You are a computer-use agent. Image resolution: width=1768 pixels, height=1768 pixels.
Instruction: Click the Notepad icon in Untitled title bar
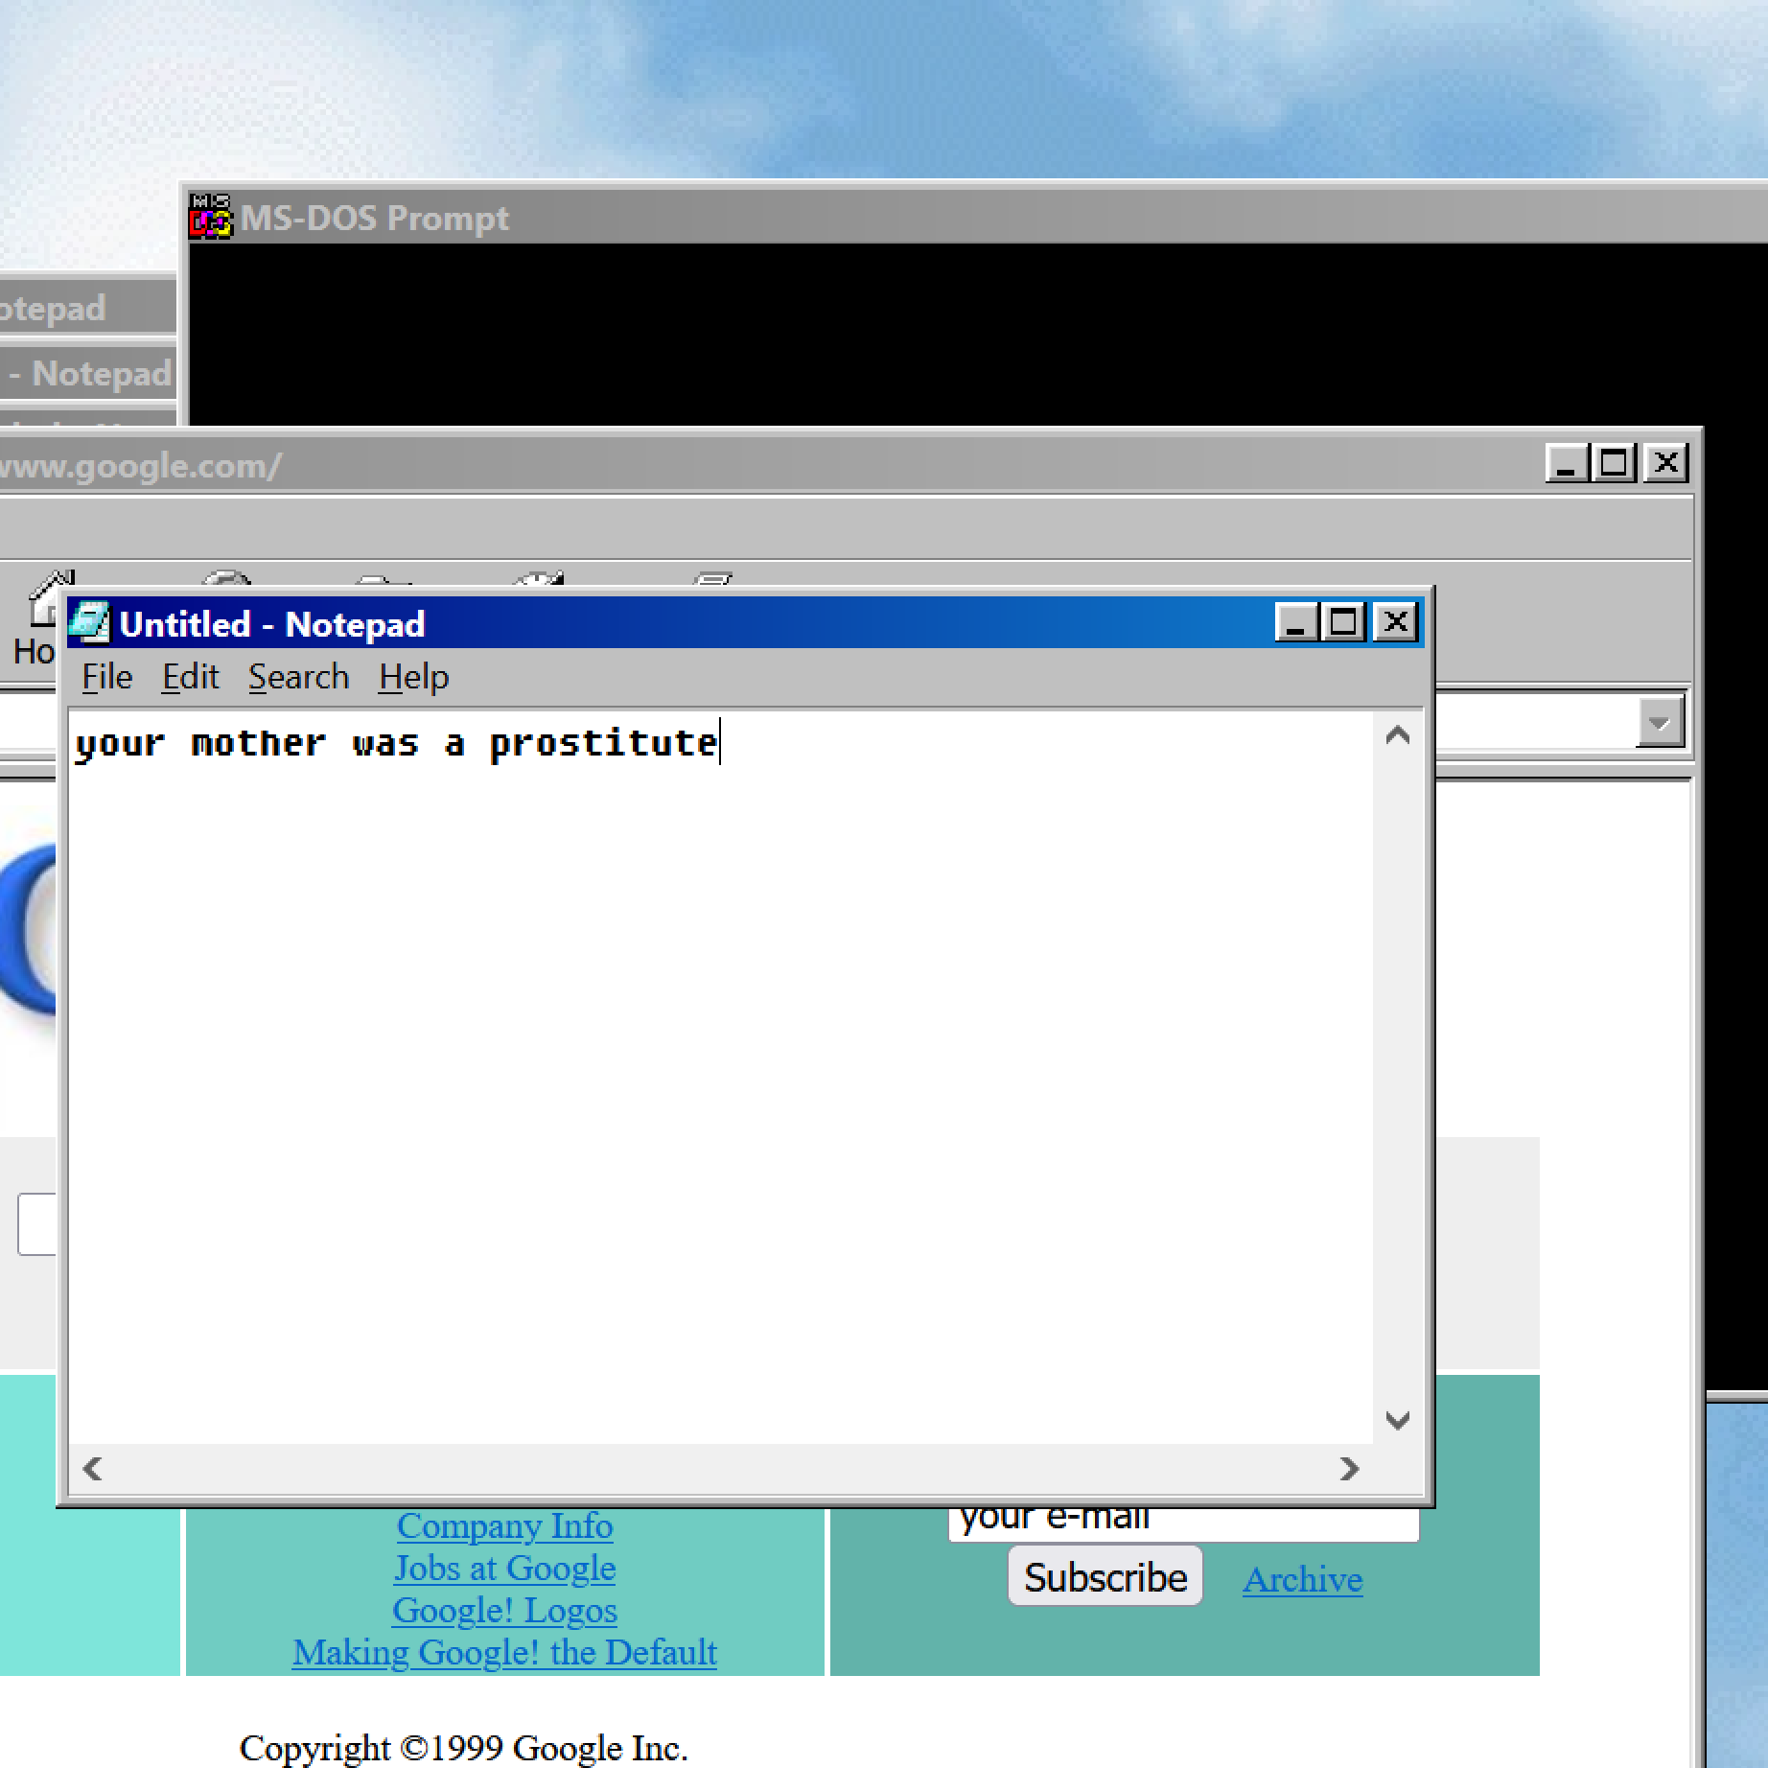coord(90,623)
